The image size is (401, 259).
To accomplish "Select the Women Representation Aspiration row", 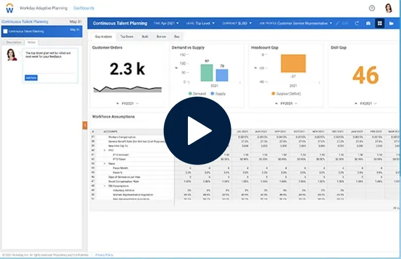I will pyautogui.click(x=132, y=195).
